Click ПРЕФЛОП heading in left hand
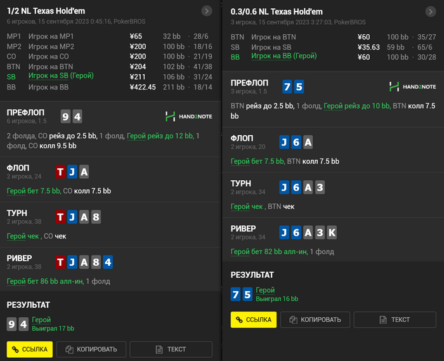Viewport: 444px width, 361px height. pyautogui.click(x=25, y=113)
